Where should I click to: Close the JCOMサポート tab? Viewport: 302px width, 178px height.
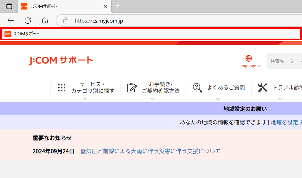pyautogui.click(x=105, y=7)
